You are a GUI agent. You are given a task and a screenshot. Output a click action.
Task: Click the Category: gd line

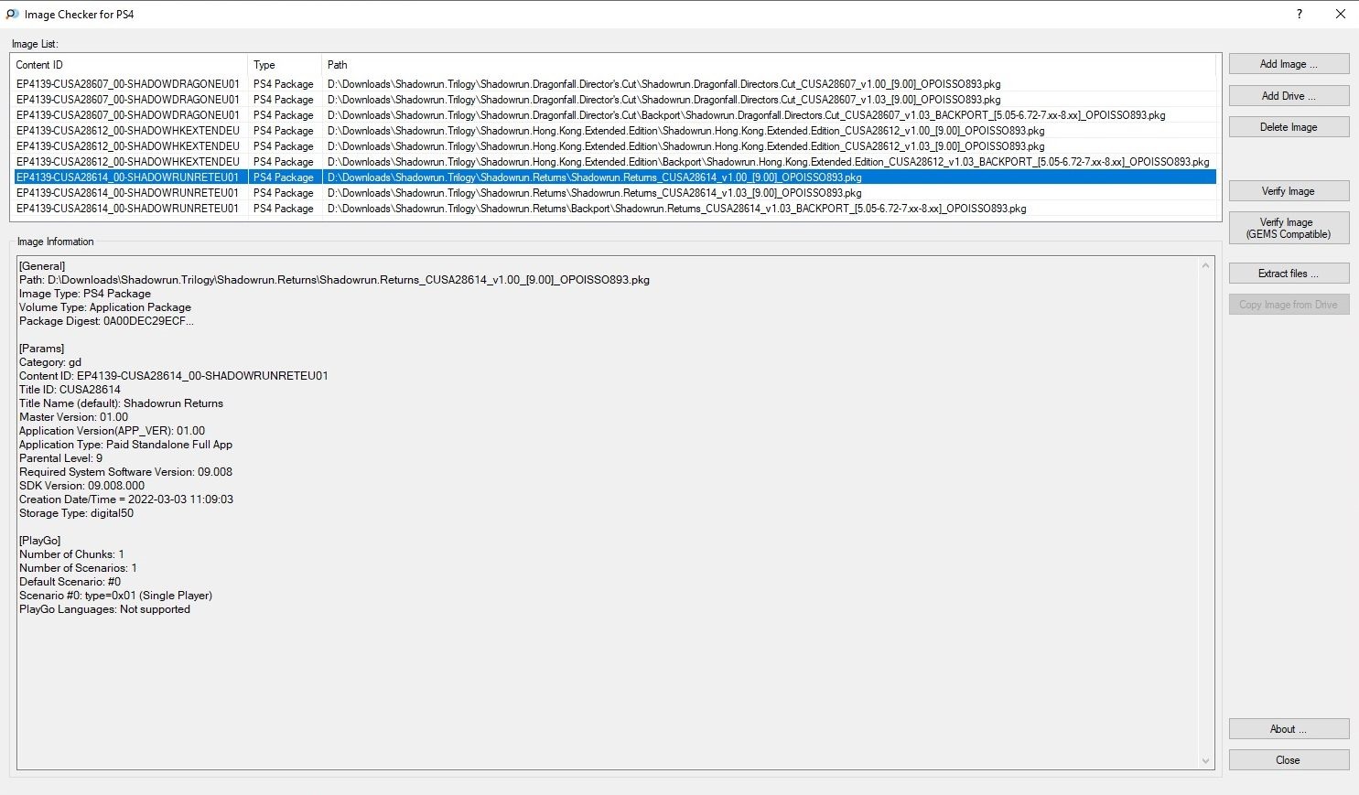point(50,362)
